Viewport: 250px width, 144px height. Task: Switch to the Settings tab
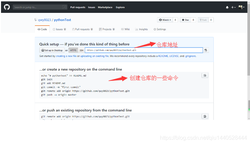pyautogui.click(x=160, y=29)
